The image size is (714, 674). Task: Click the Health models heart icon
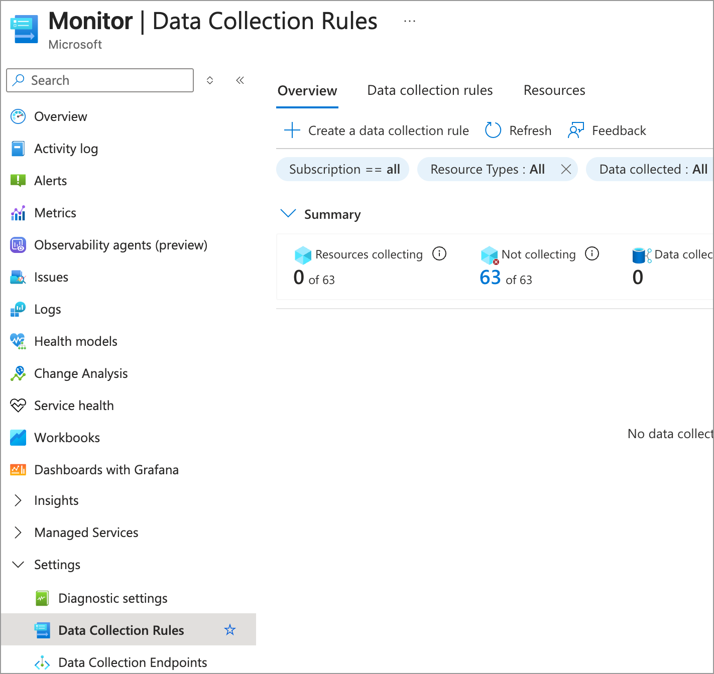(18, 341)
